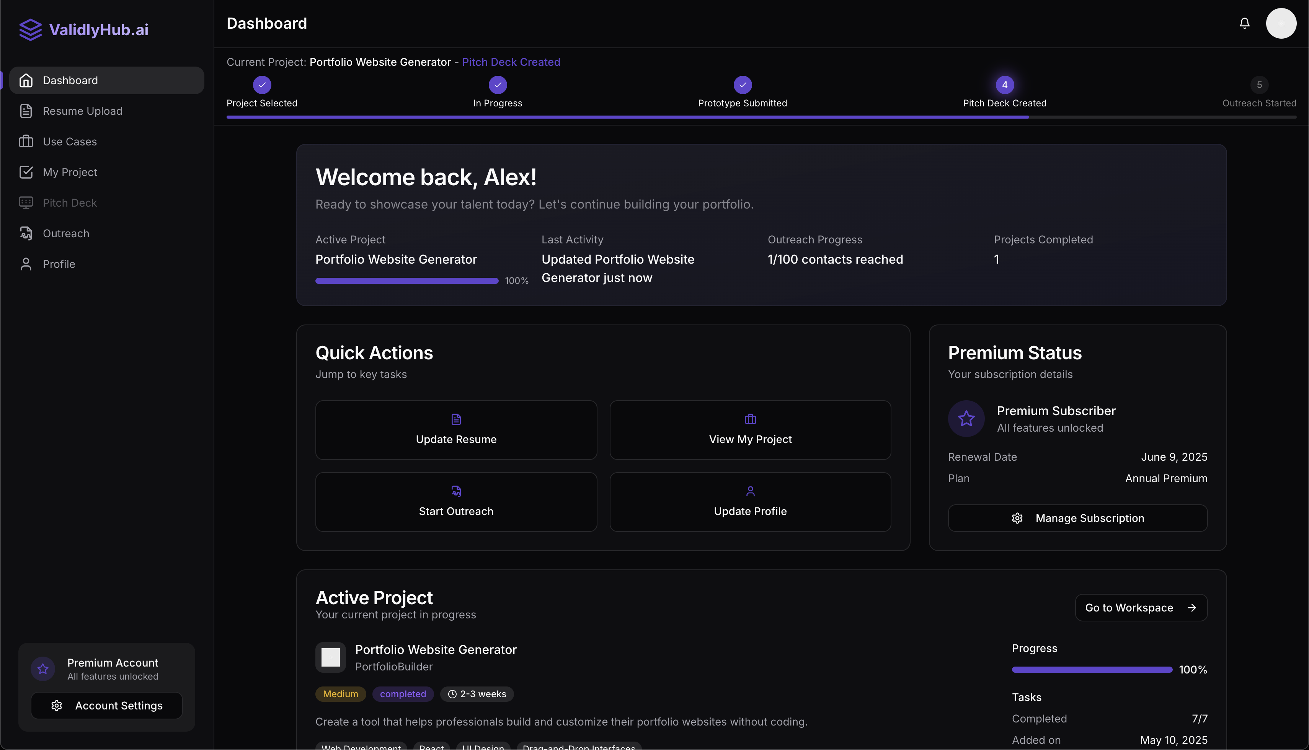The image size is (1309, 750).
Task: Open the Outreach megaphone icon
Action: click(27, 233)
